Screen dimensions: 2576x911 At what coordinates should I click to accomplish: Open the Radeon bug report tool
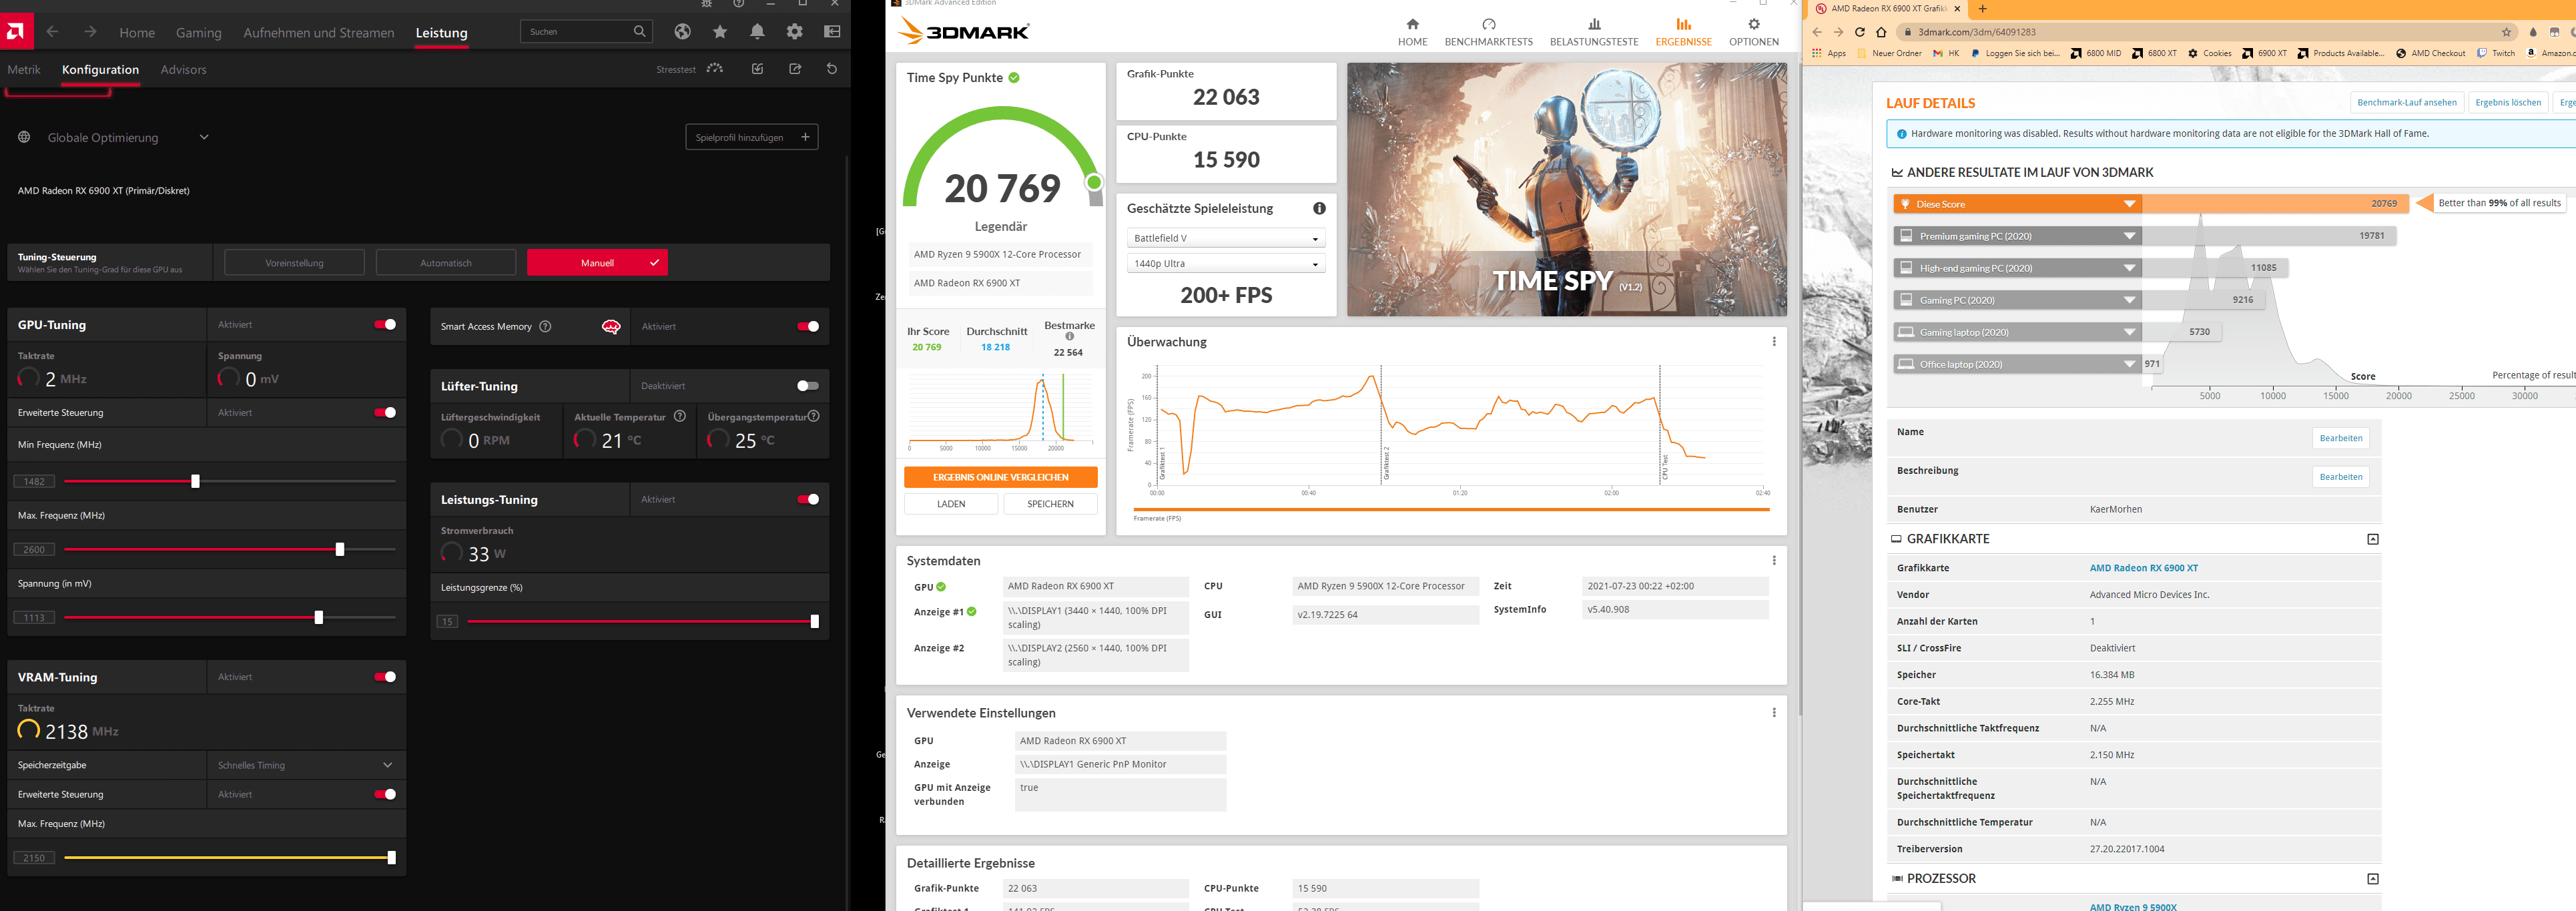(x=707, y=3)
